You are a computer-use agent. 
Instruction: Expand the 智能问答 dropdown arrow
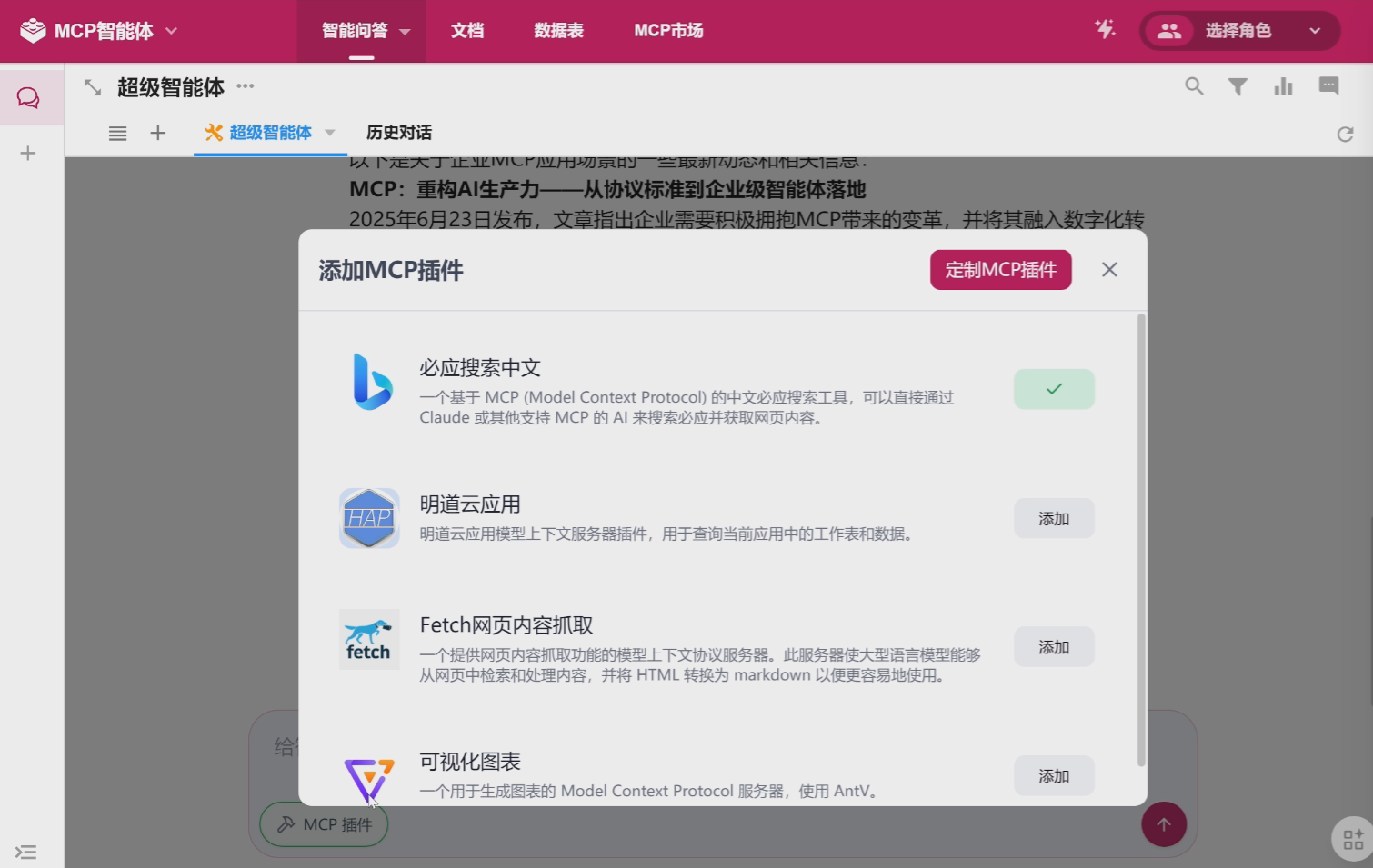405,31
